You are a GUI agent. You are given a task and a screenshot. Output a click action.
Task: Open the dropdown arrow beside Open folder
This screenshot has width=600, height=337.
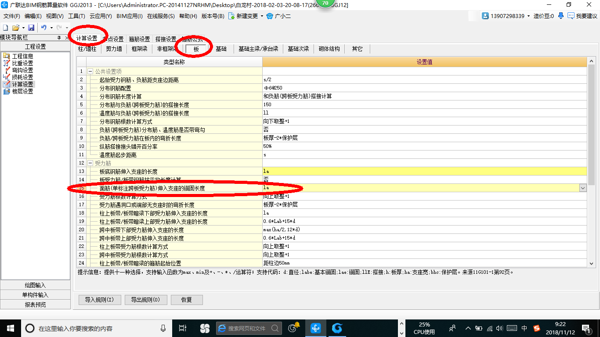click(23, 27)
